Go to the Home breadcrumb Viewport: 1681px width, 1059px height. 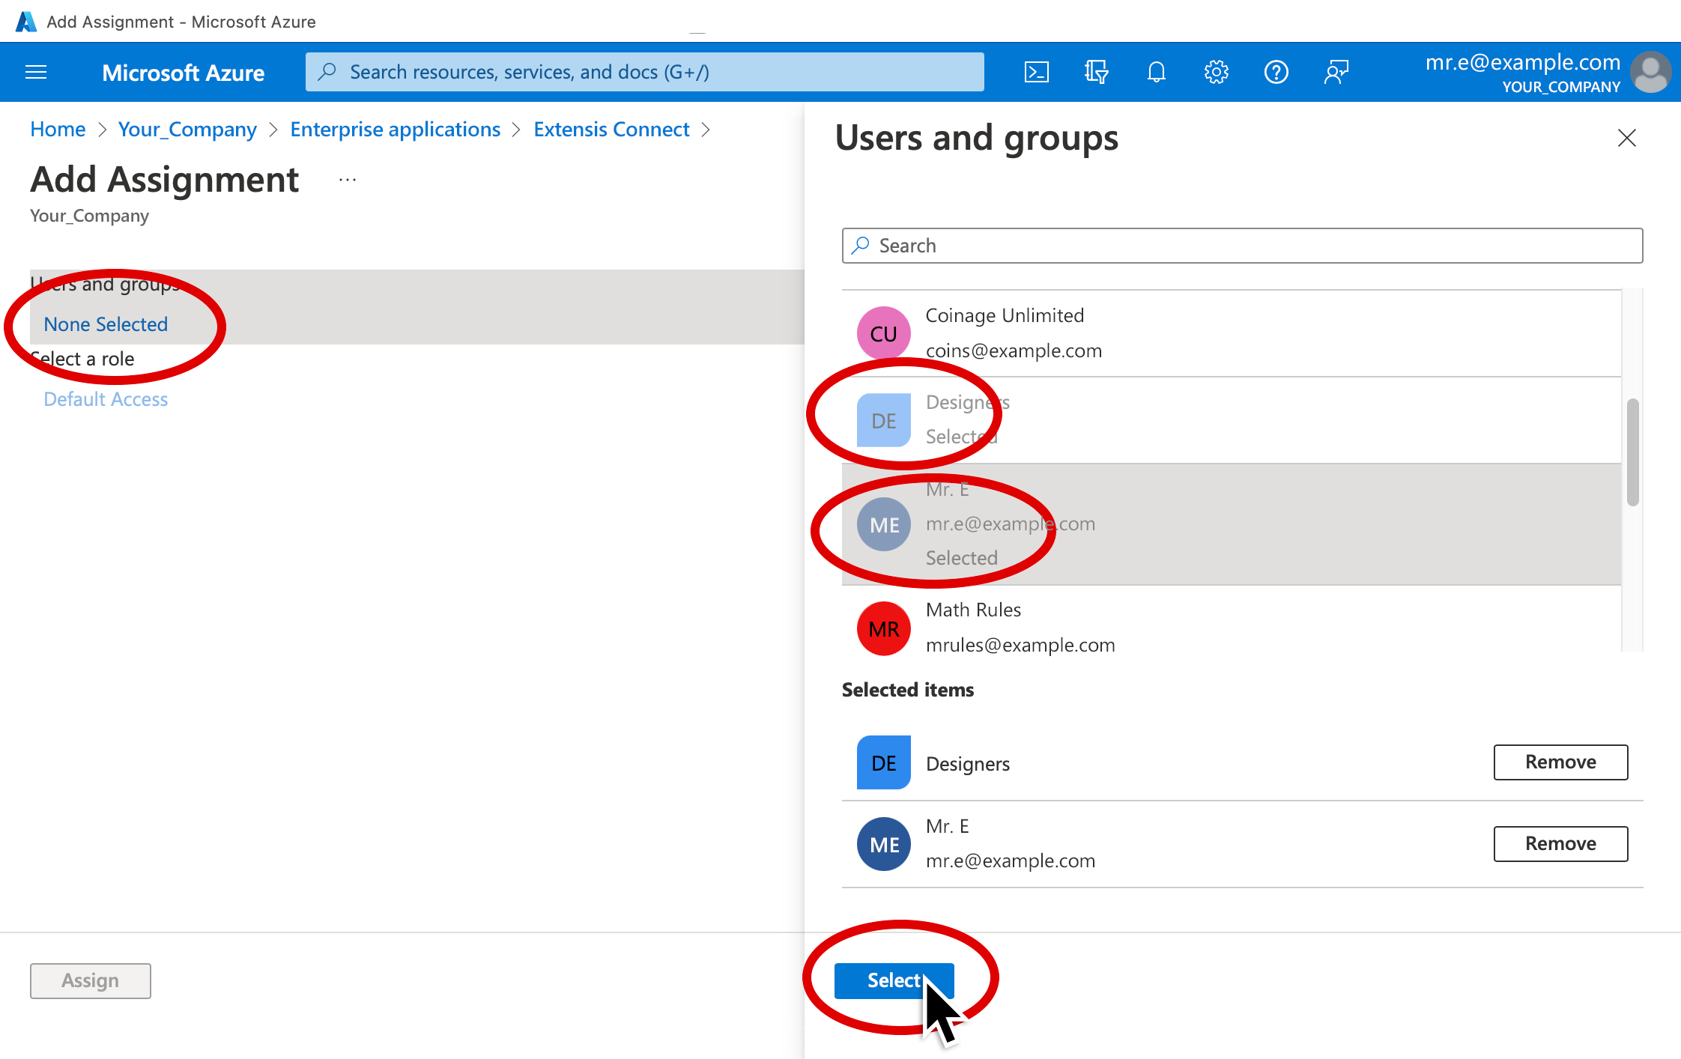[x=58, y=129]
